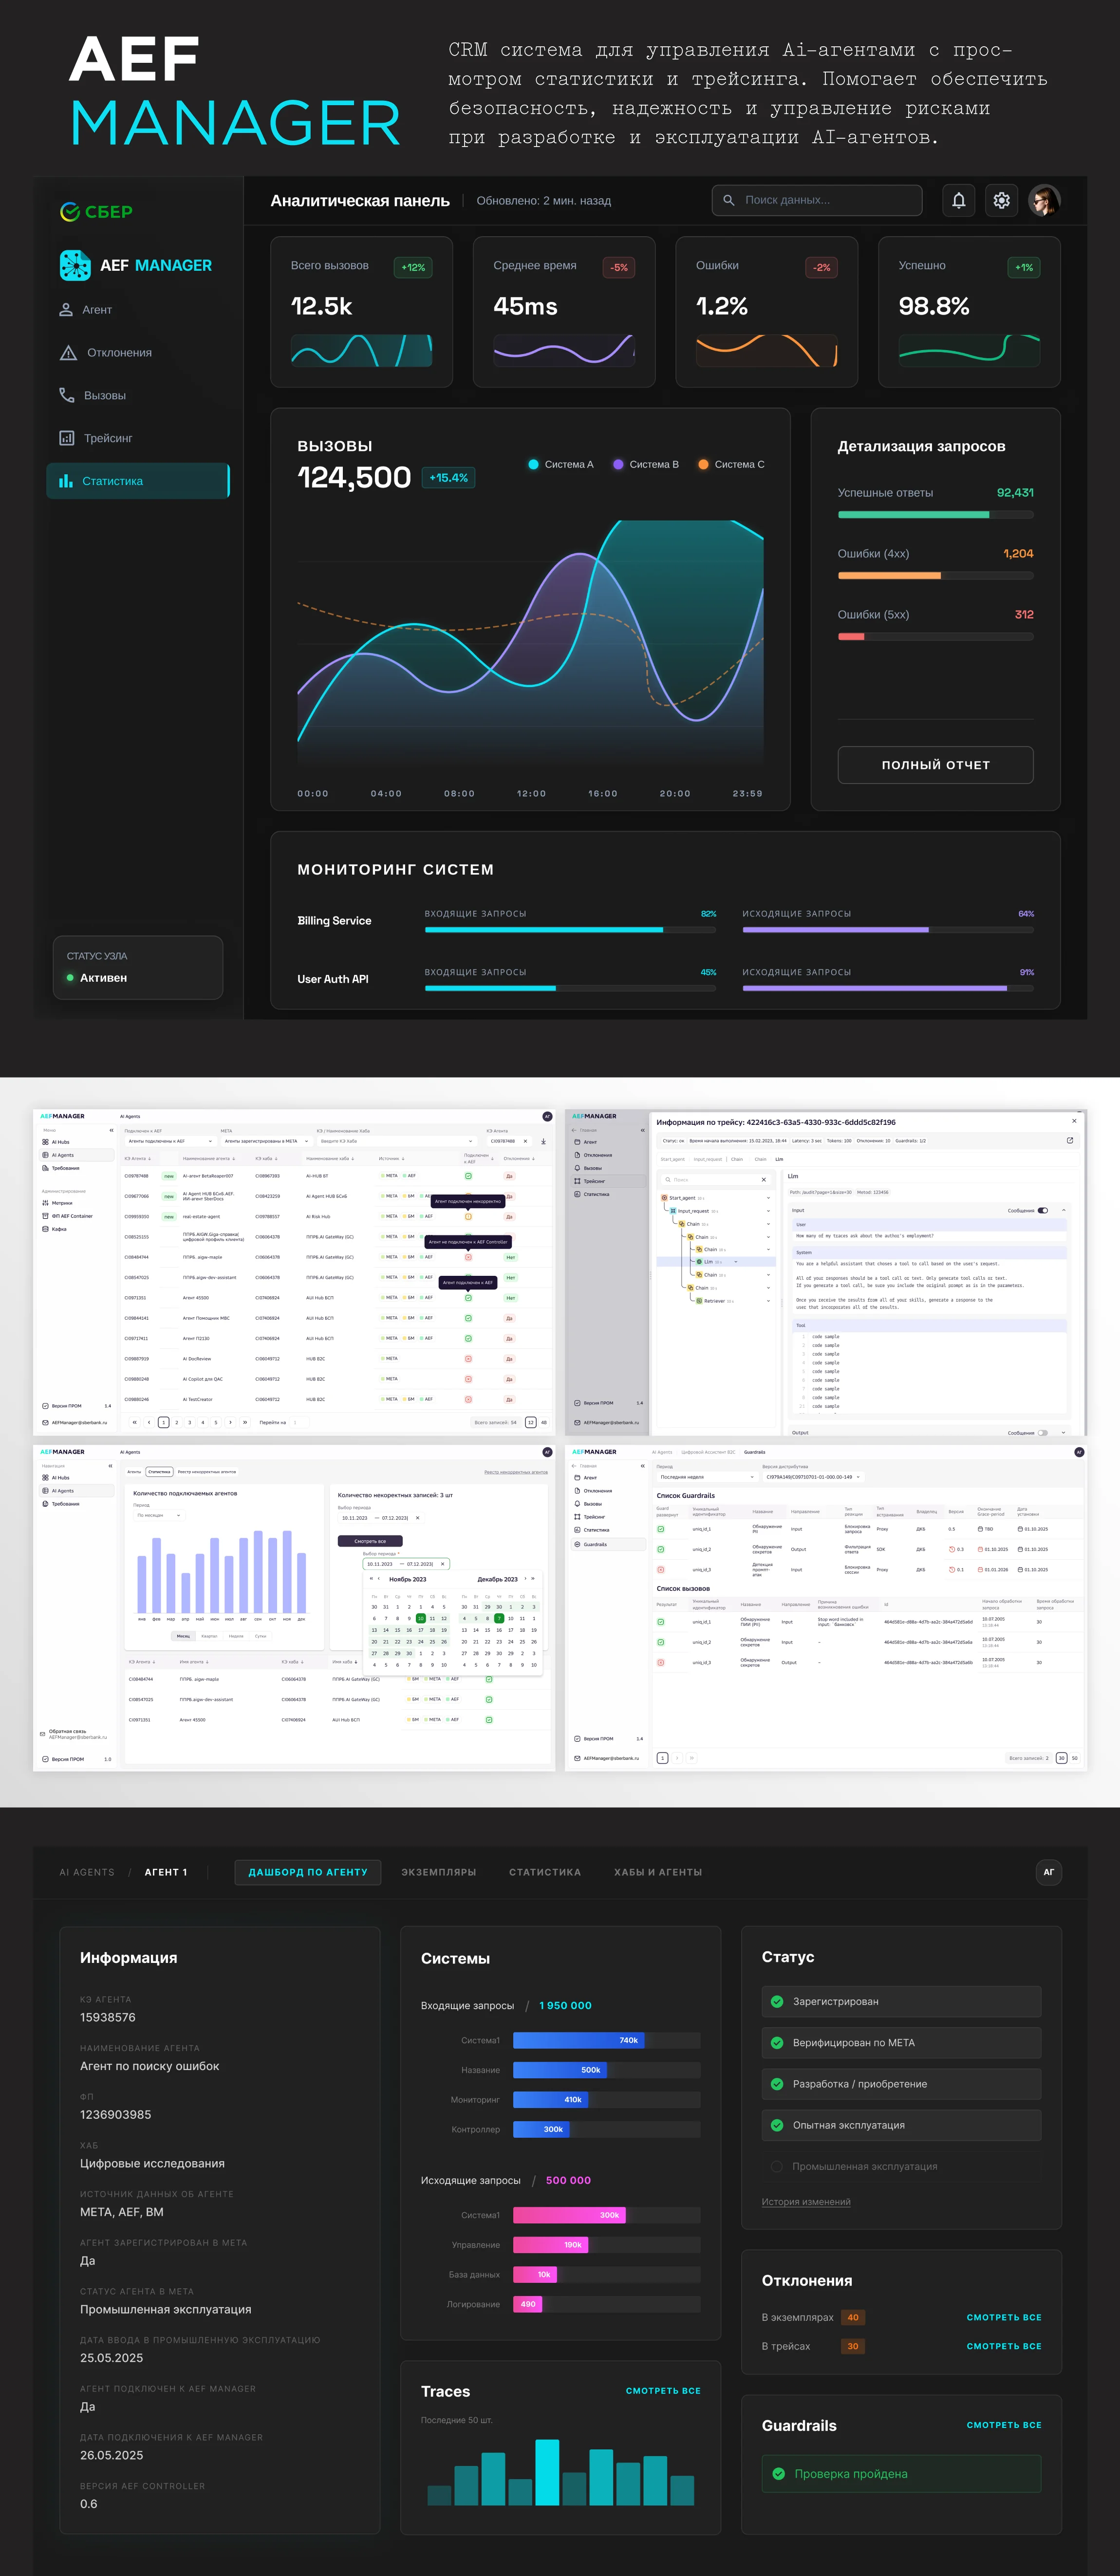Image resolution: width=1120 pixels, height=2576 pixels.
Task: Open Трейсинг in the dark sidebar
Action: coord(95,438)
